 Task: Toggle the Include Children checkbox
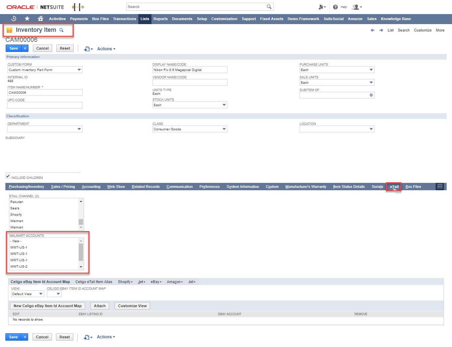(8, 176)
